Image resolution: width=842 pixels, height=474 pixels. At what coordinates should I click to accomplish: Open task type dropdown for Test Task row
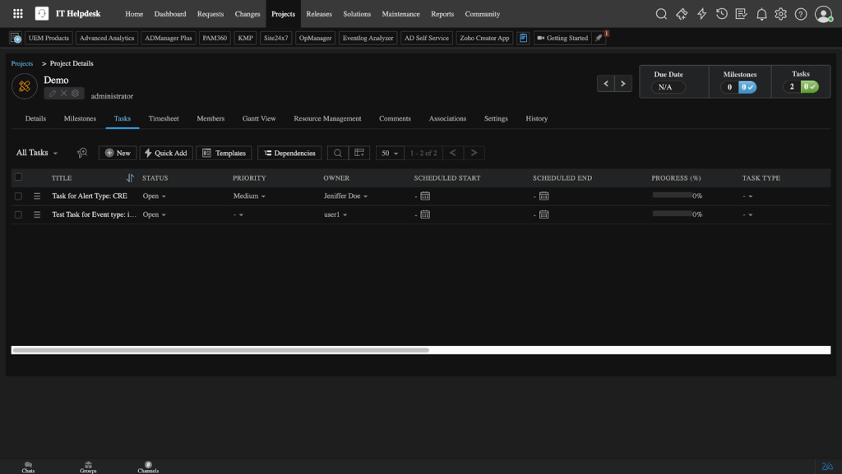click(747, 214)
